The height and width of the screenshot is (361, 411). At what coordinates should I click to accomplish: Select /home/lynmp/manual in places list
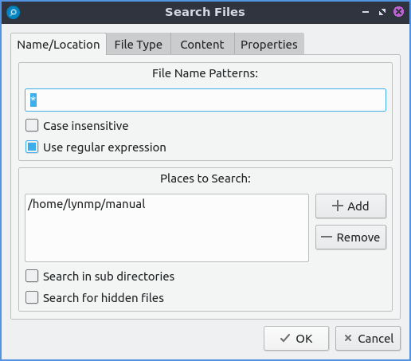pos(87,204)
